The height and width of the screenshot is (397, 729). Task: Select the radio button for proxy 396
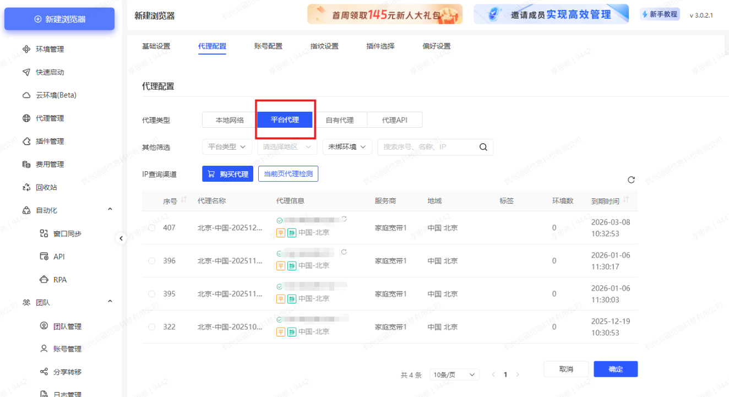[x=151, y=260]
